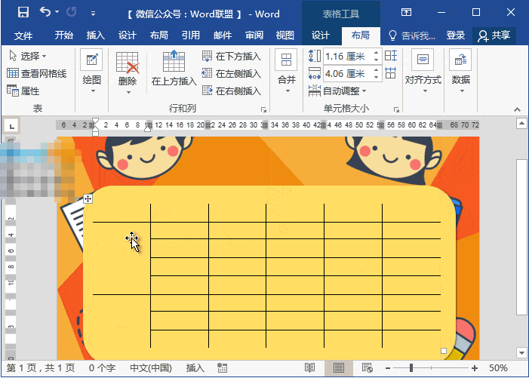Viewport: 529px width, 378px height.
Task: Open the Ribbon Display Options icon
Action: (406, 13)
